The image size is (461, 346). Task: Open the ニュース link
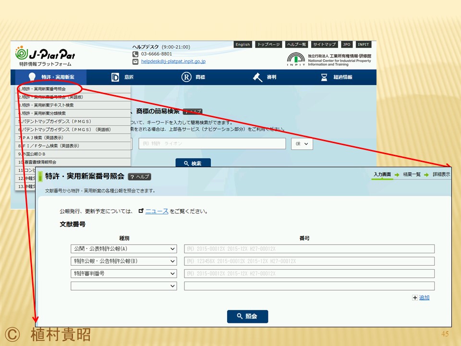pos(157,211)
